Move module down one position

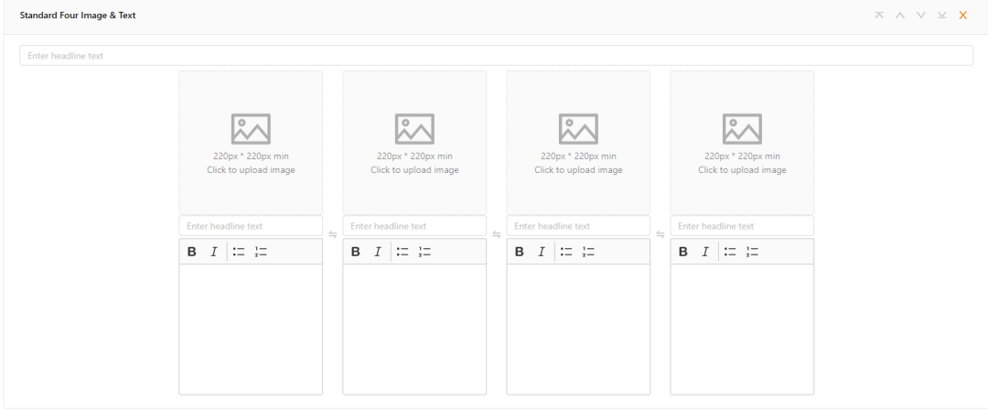click(921, 16)
